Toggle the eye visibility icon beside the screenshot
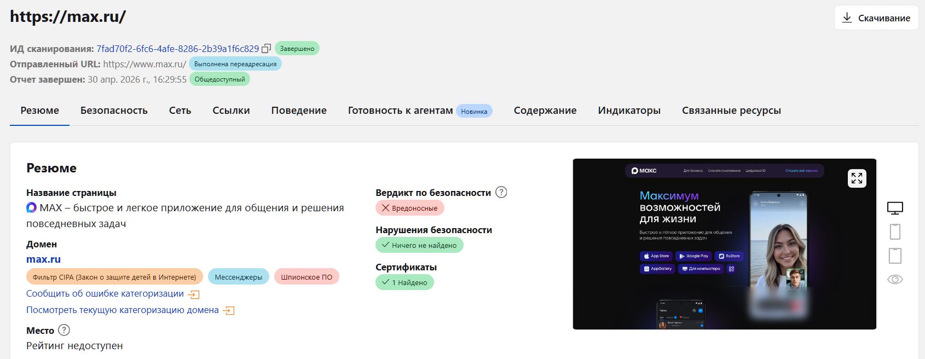 [x=895, y=280]
